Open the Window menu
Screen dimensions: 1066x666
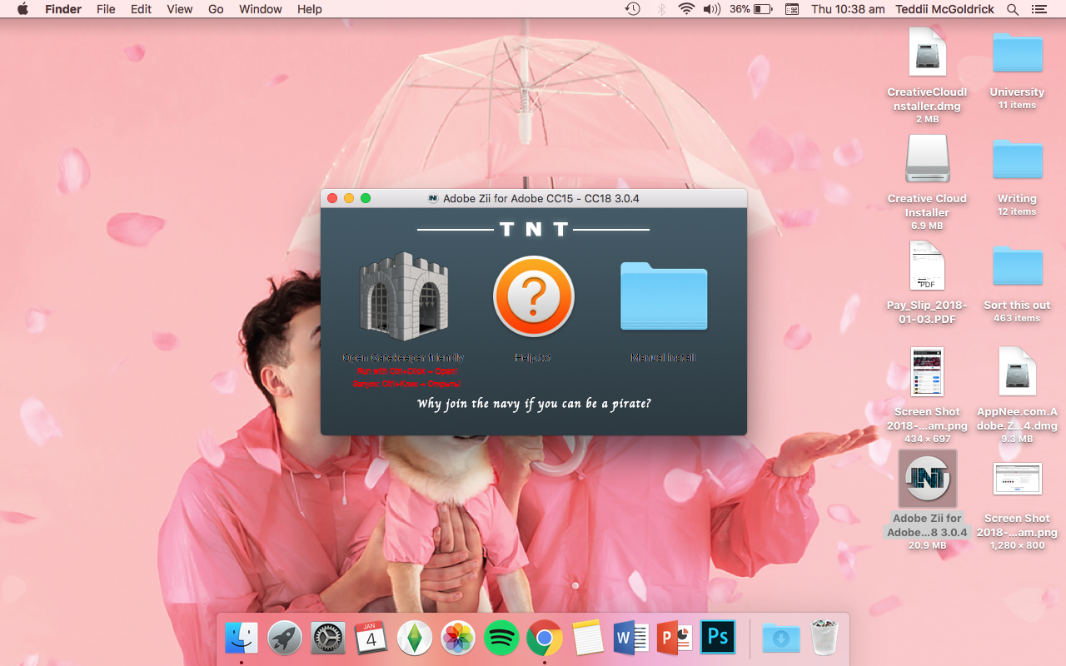(x=260, y=9)
